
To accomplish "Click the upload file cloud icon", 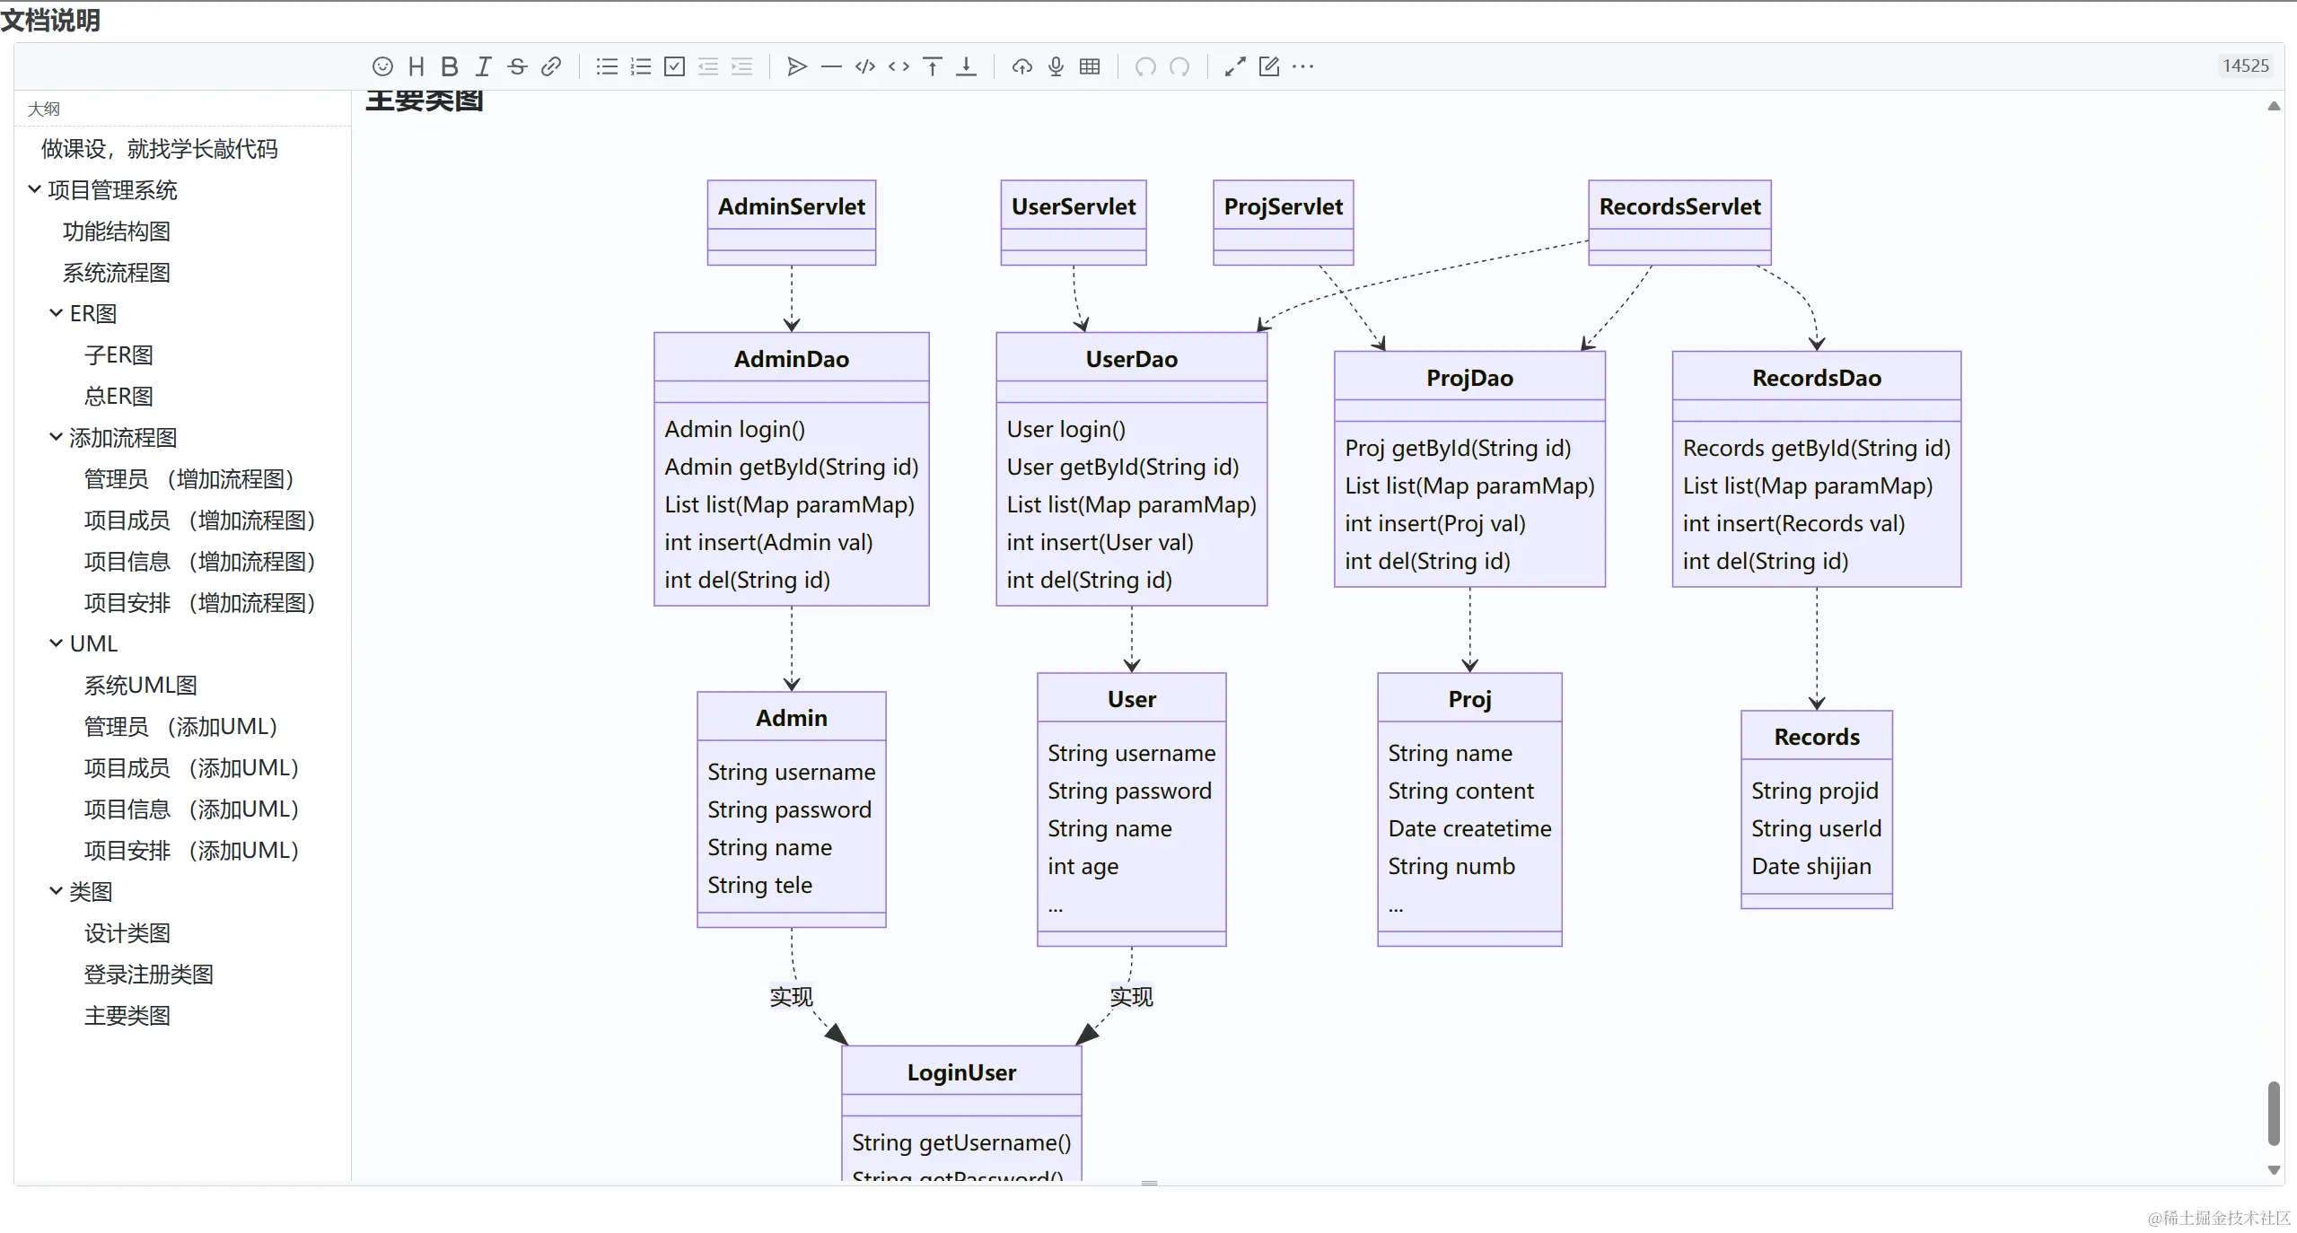I will (1022, 66).
